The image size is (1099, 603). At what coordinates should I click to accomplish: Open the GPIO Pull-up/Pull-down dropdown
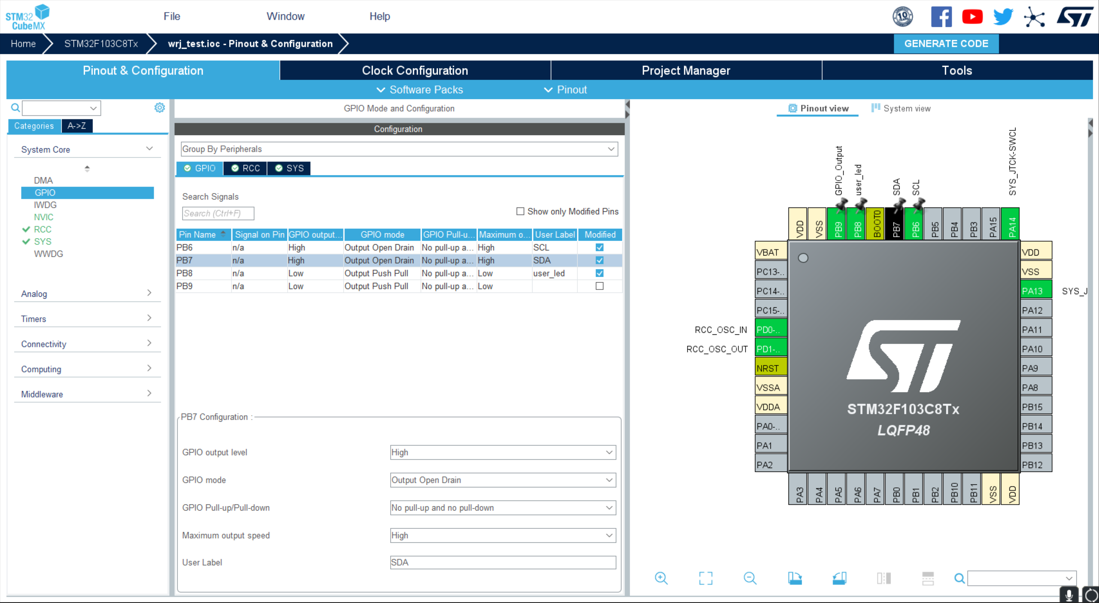tap(503, 507)
